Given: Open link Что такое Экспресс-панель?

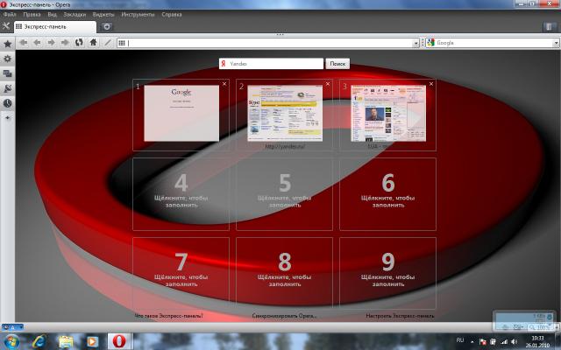Looking at the screenshot, I should coord(169,316).
